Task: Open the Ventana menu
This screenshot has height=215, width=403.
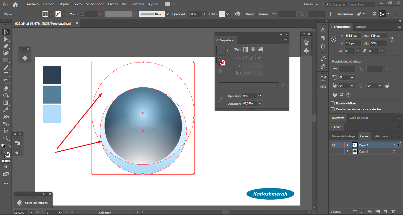Action: pyautogui.click(x=138, y=4)
